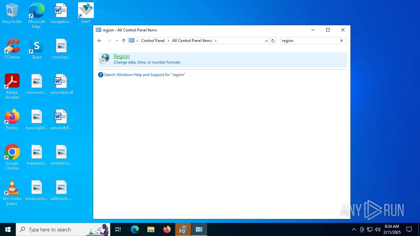Open the clock showing 8:34 AM
This screenshot has height=236, width=420.
point(392,229)
